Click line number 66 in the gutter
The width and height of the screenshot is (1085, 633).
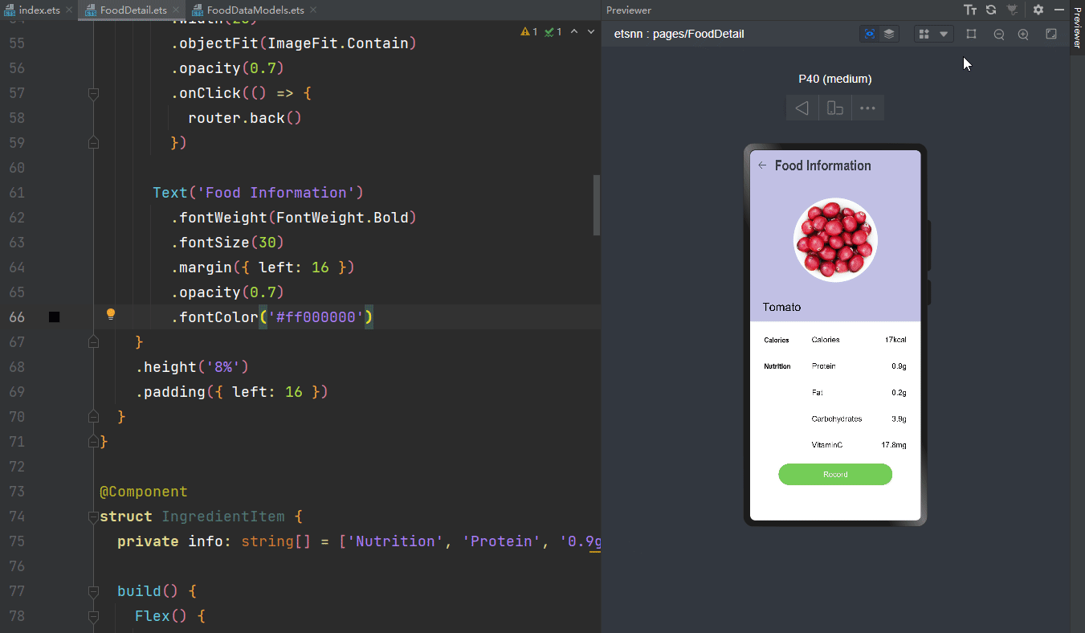[x=17, y=317]
